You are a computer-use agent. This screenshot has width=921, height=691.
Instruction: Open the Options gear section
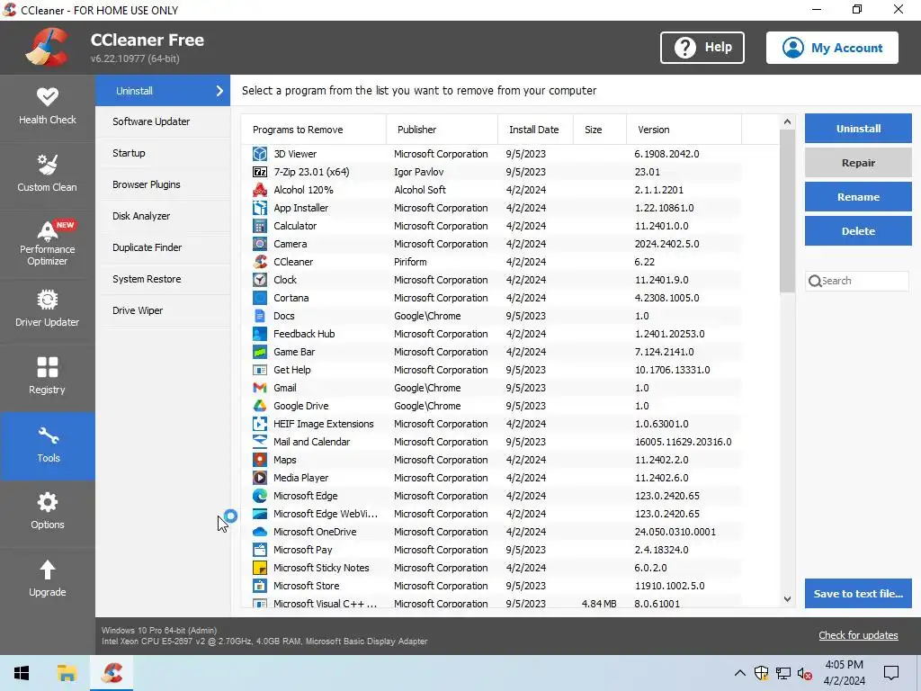[x=48, y=512]
